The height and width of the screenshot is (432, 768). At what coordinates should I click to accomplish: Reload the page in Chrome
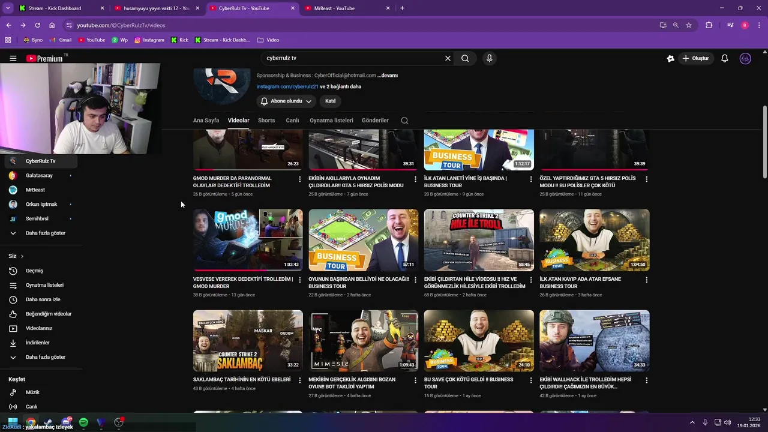pyautogui.click(x=37, y=25)
